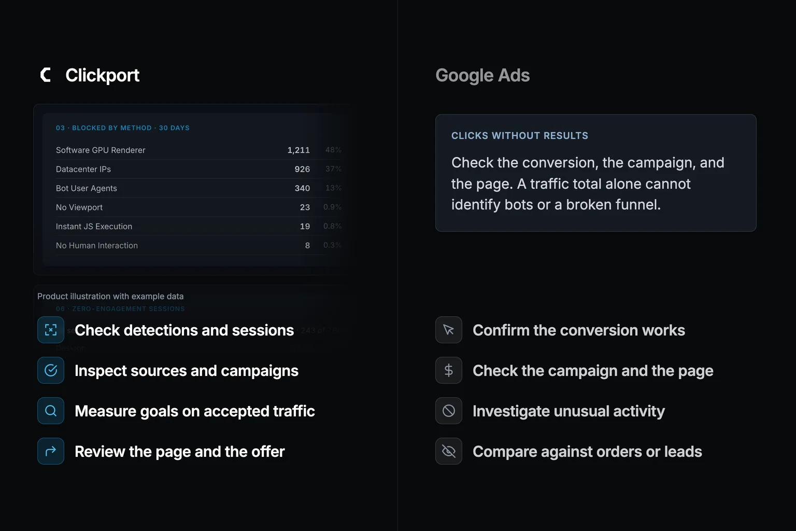Click the 37% percentage value

333,169
